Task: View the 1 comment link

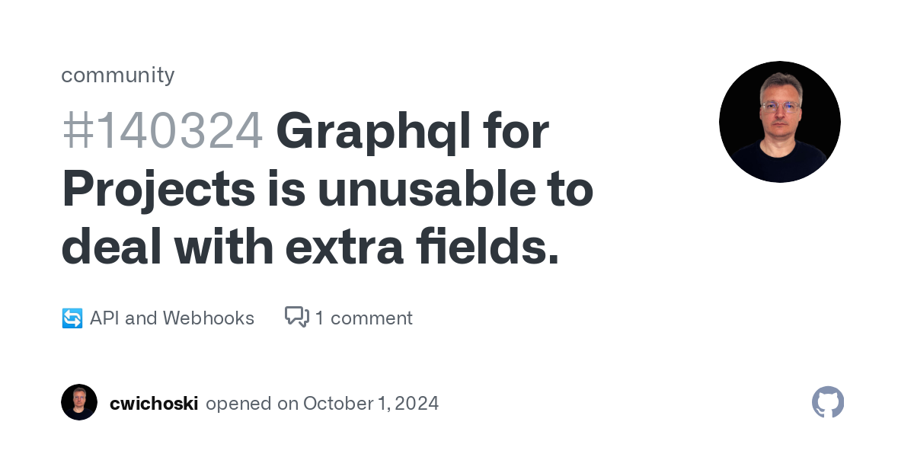Action: point(364,318)
